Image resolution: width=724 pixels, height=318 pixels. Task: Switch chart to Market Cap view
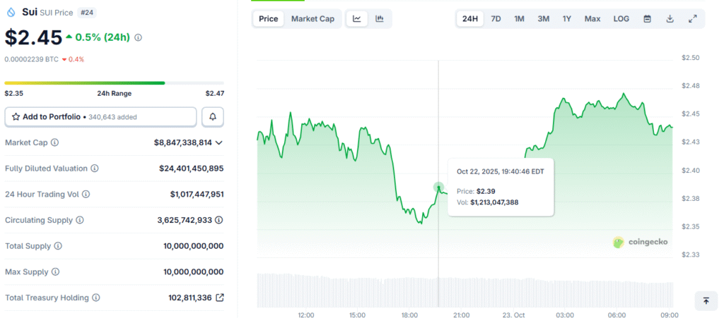point(313,19)
